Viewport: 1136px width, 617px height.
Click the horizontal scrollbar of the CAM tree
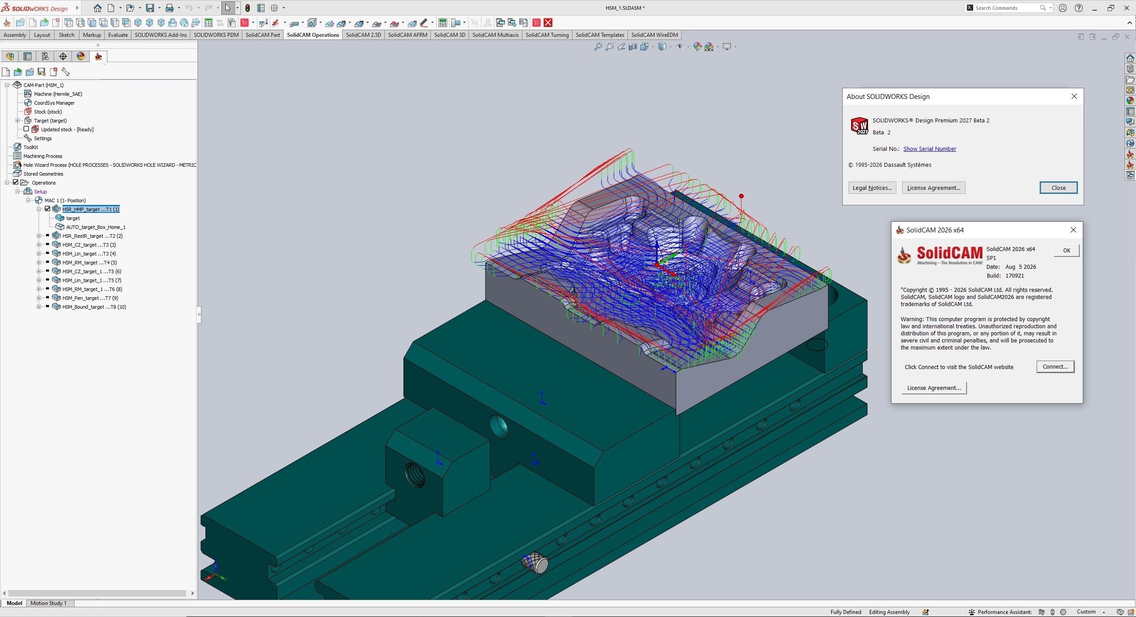coord(97,593)
